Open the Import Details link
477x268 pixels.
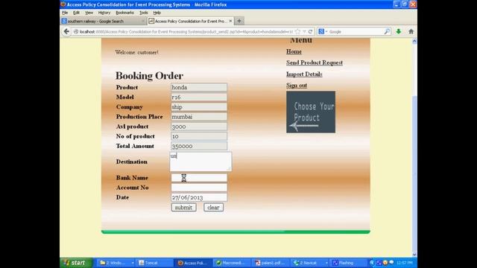(x=304, y=74)
